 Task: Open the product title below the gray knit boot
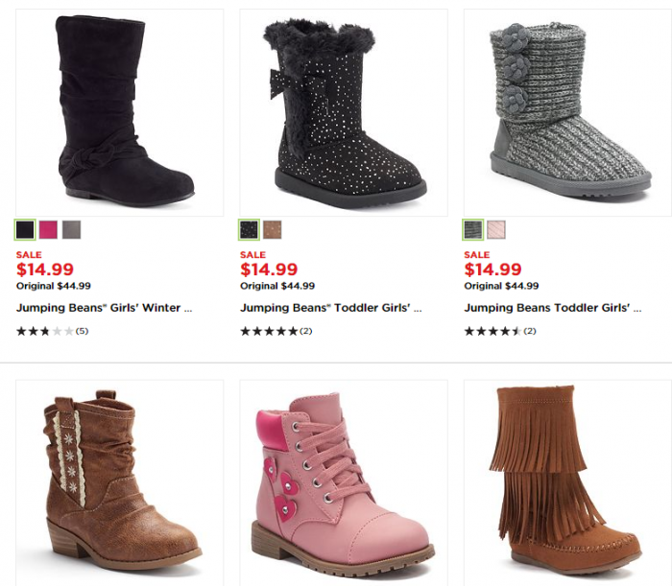coord(553,308)
